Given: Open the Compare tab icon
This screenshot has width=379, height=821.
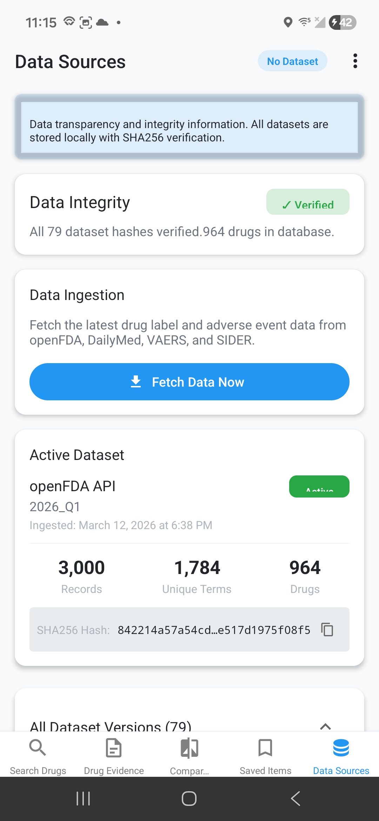Looking at the screenshot, I should [x=189, y=748].
